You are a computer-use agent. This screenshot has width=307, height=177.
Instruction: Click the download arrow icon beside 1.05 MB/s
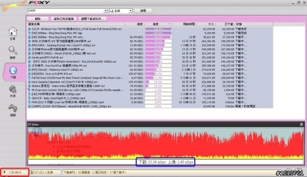click(x=4, y=172)
